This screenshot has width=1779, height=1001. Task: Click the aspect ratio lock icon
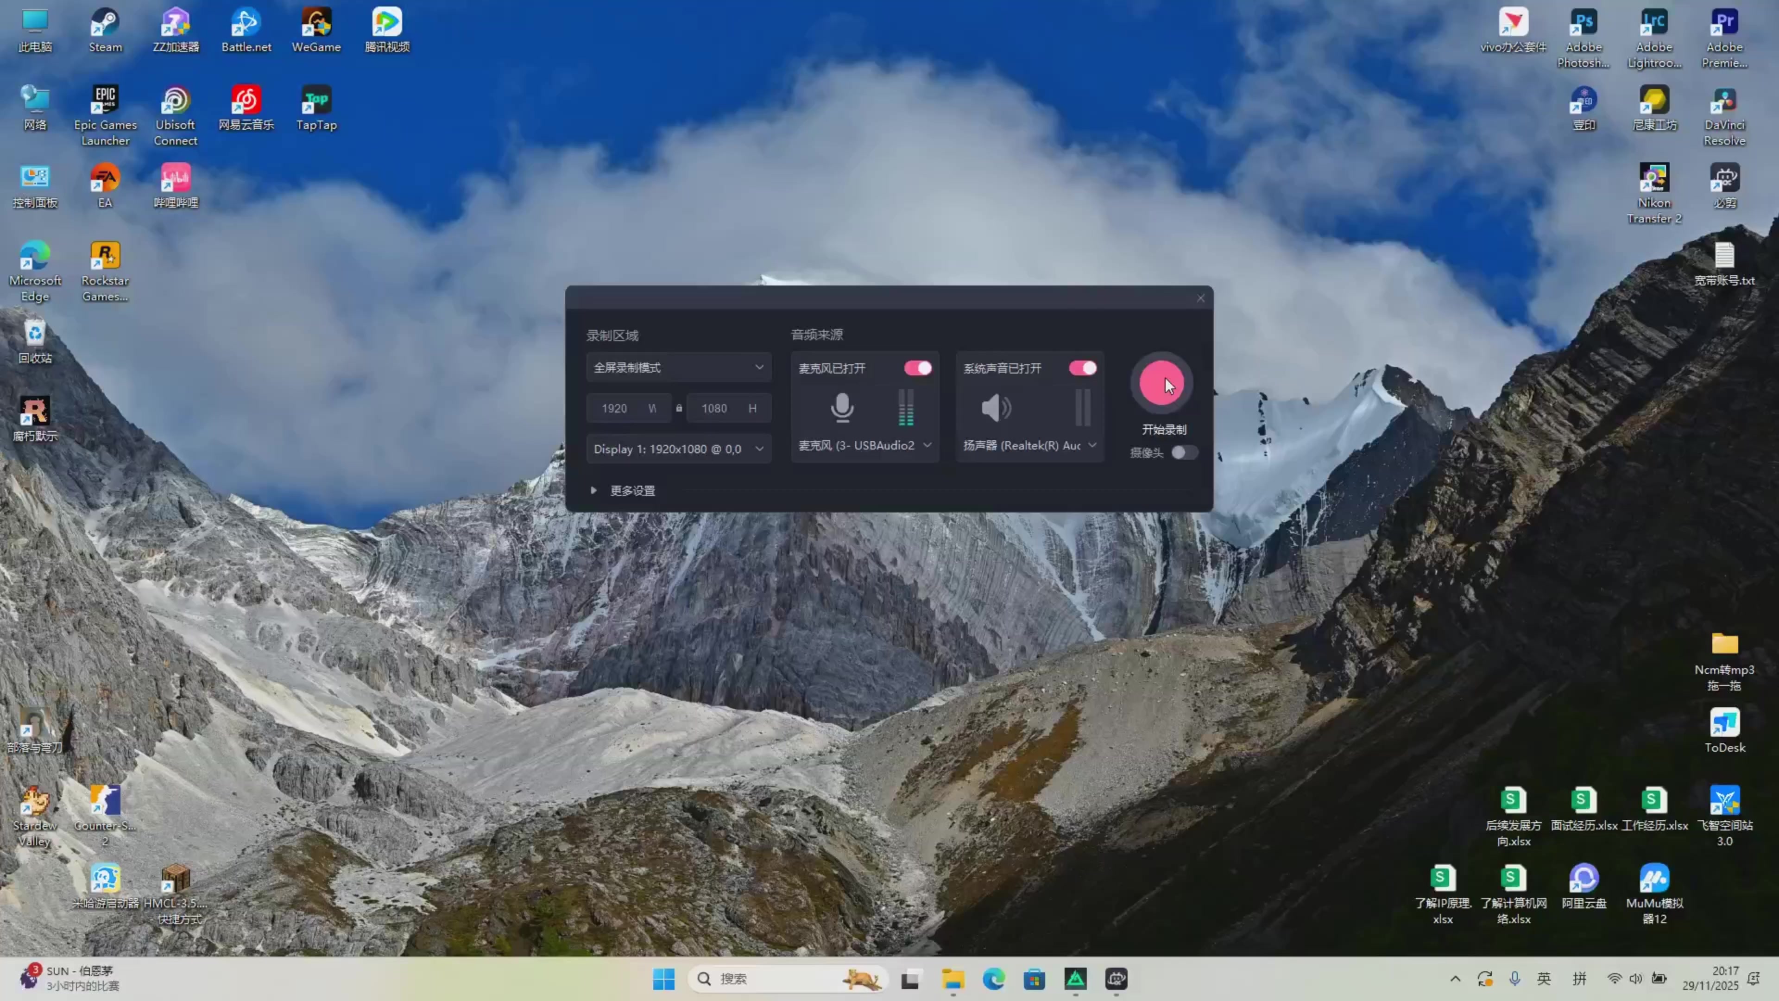pyautogui.click(x=679, y=408)
